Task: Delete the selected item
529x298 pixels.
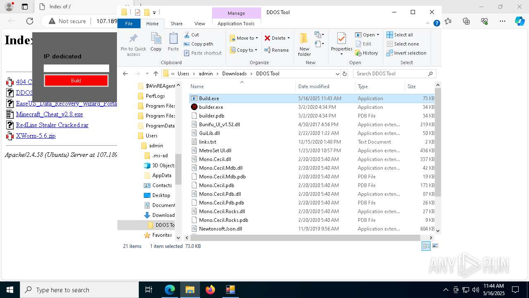Action: pyautogui.click(x=275, y=38)
